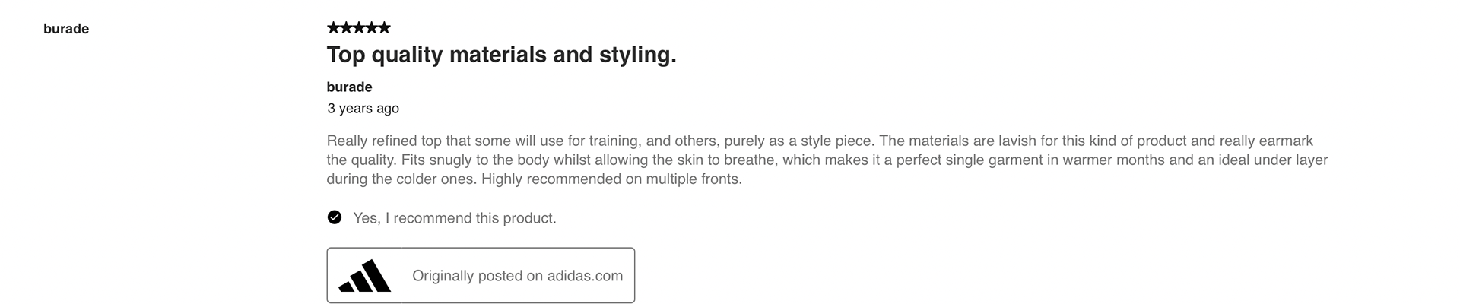Screen dimensions: 1460x304
Task: Click the recommendation checkmark icon
Action: tap(335, 217)
